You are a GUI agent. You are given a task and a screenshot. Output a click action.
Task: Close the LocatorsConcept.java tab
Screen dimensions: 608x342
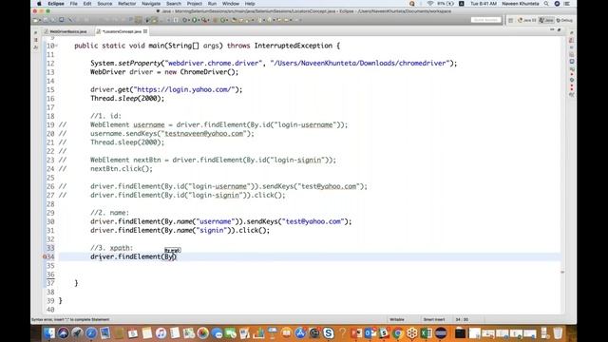[145, 31]
